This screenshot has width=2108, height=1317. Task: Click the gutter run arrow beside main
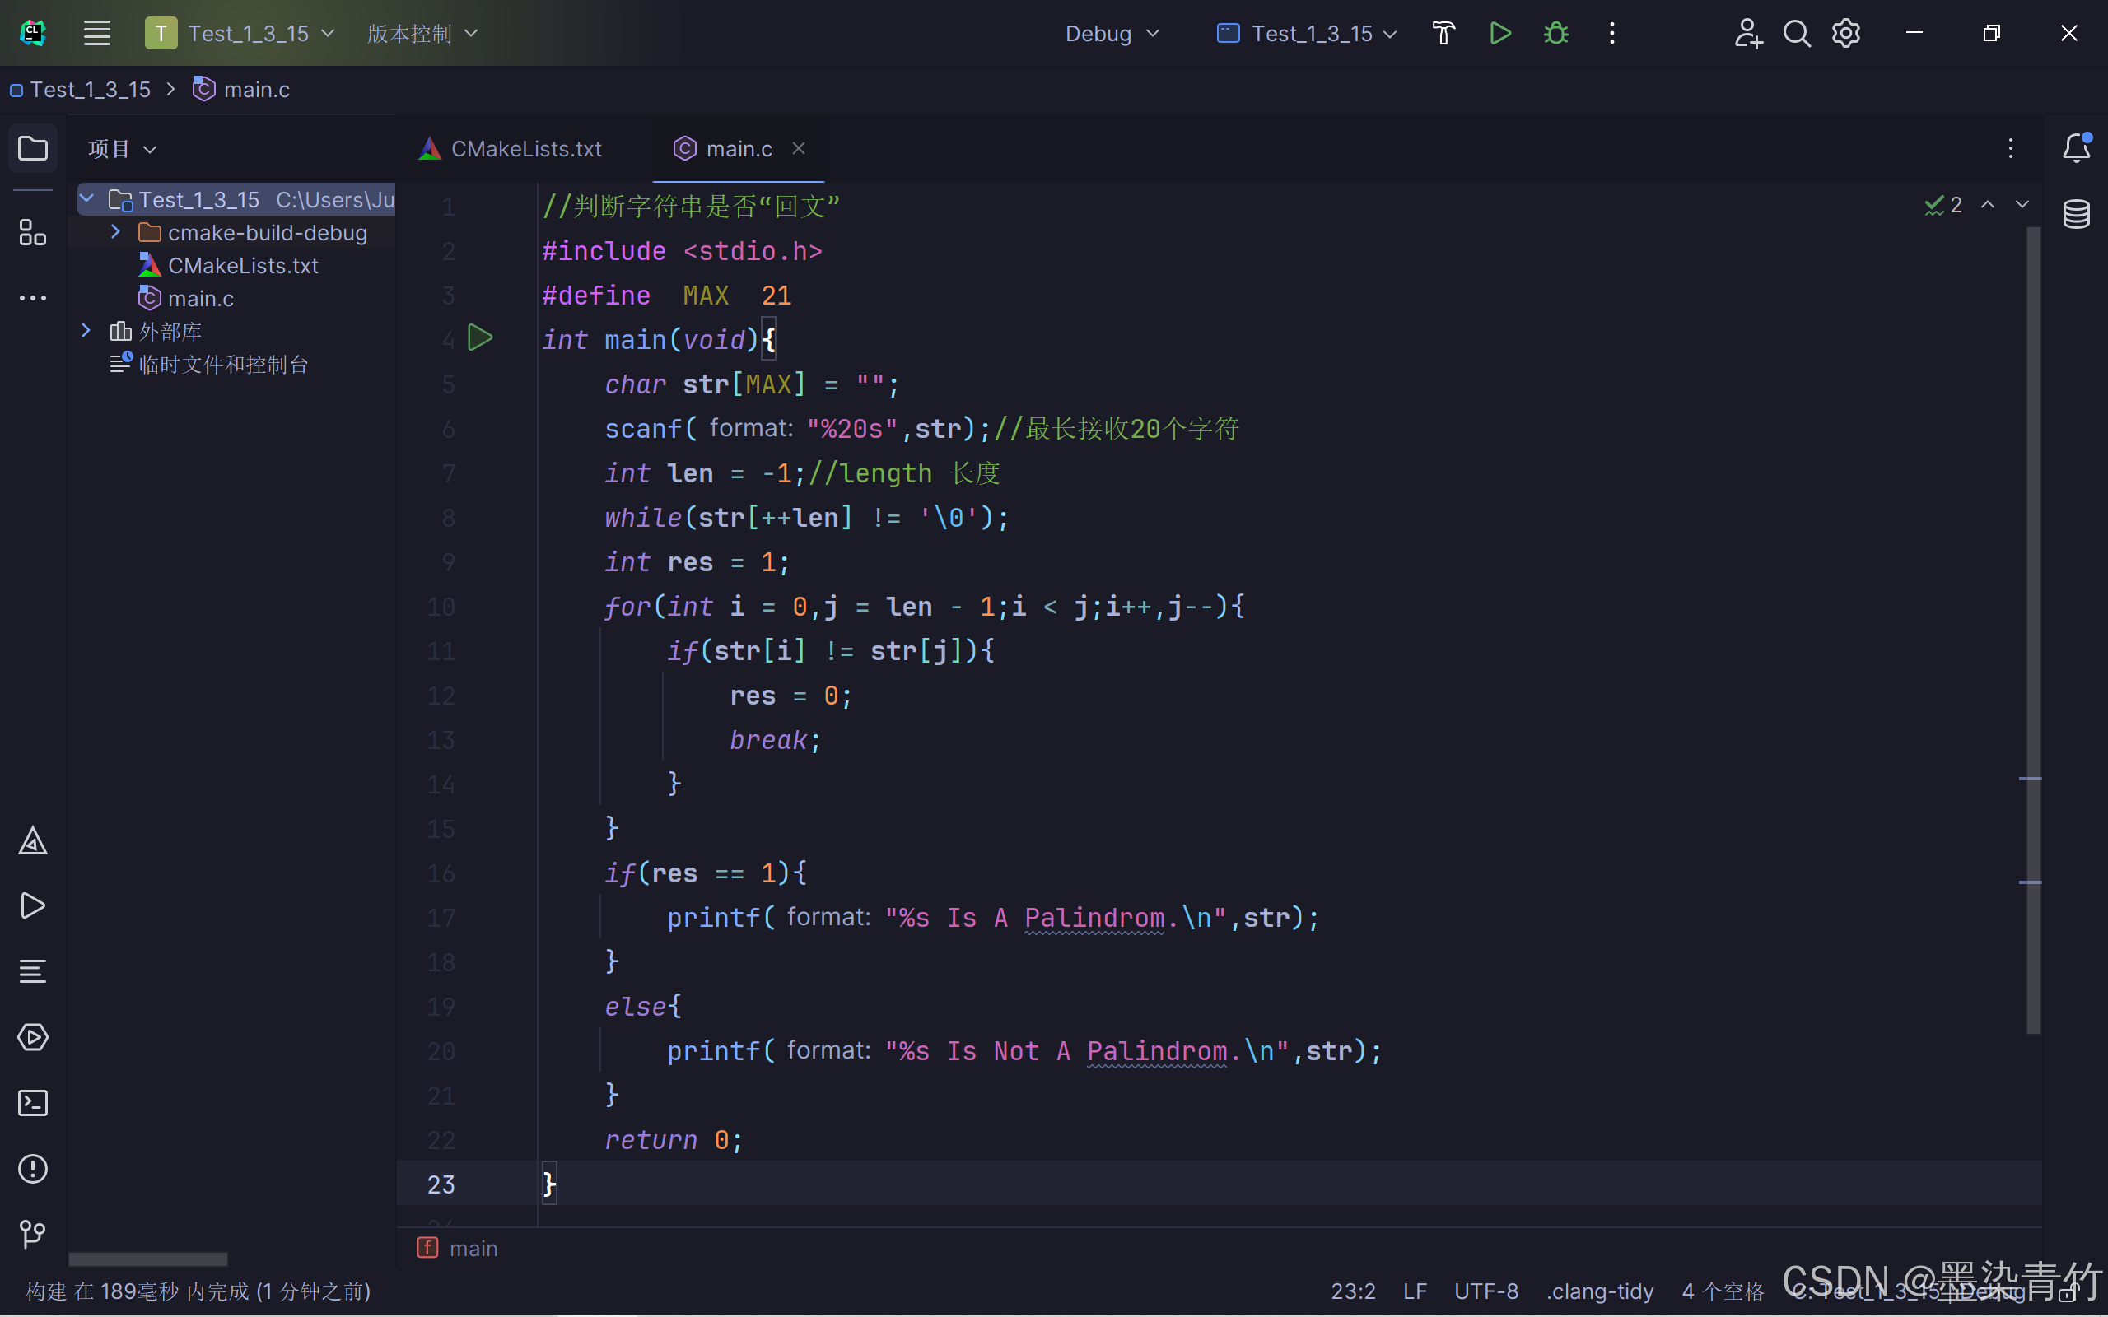click(x=480, y=338)
